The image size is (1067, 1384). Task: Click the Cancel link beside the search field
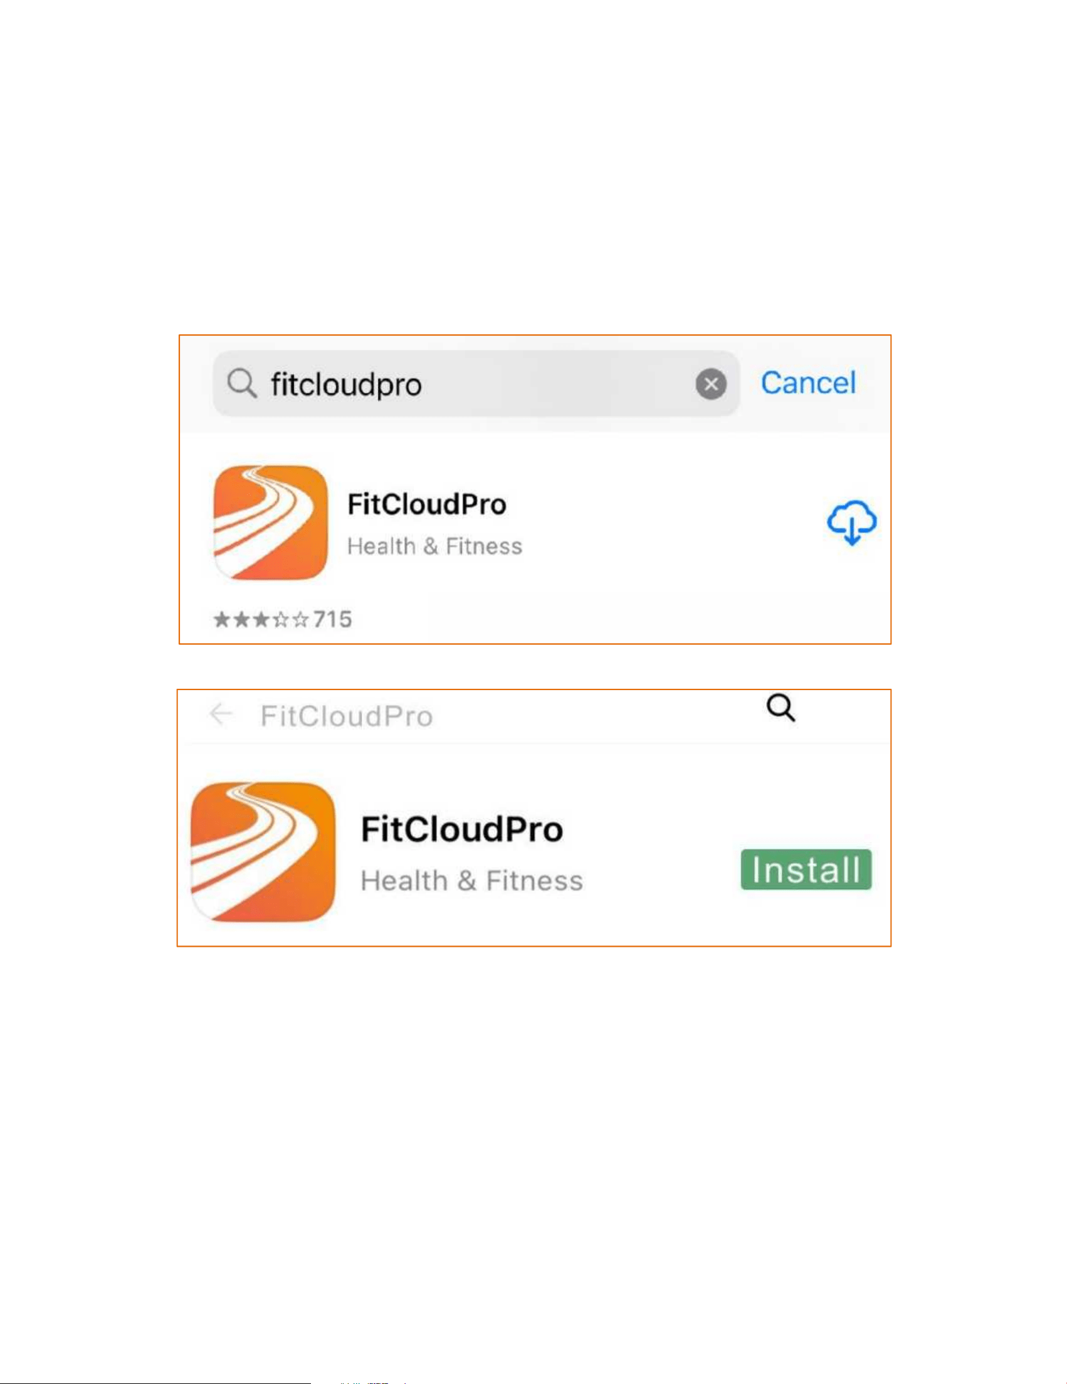point(808,383)
